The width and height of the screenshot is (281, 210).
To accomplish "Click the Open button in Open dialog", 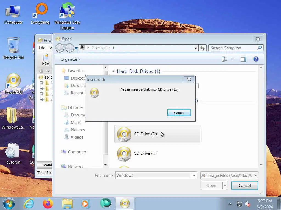I will pyautogui.click(x=211, y=186).
